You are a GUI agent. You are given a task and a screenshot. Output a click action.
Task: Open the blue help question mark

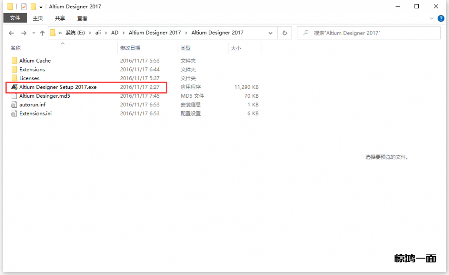click(x=441, y=18)
